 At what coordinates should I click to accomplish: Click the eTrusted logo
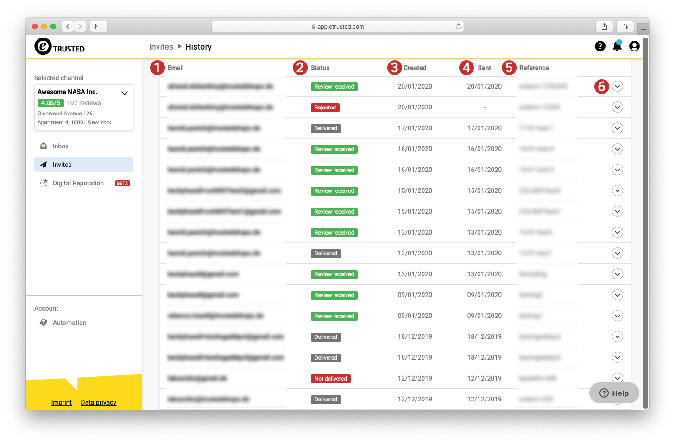60,47
